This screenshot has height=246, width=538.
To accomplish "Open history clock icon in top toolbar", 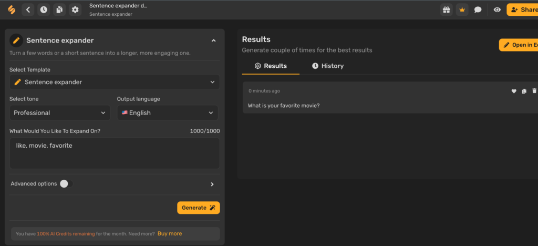I will click(44, 9).
